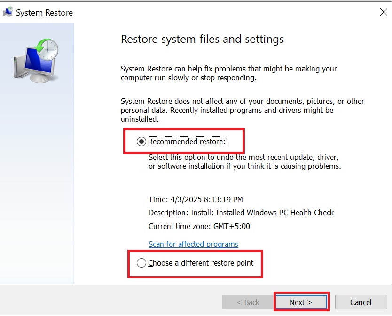Click the Next button to proceed
Screen dimensions: 392x316
click(x=301, y=302)
